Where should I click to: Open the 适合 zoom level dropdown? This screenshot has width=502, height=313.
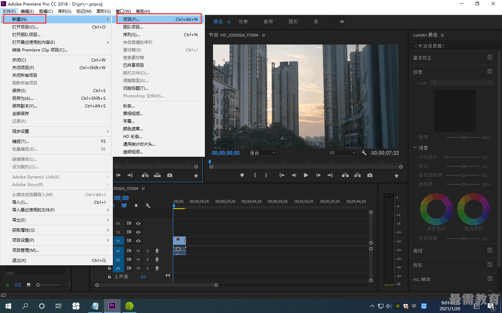pos(262,153)
